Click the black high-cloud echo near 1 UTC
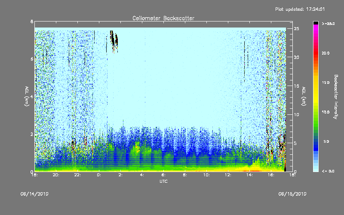The height and width of the screenshot is (215, 344). click(114, 40)
